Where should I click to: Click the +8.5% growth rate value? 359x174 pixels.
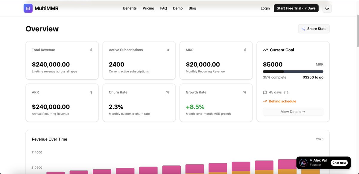tap(195, 107)
